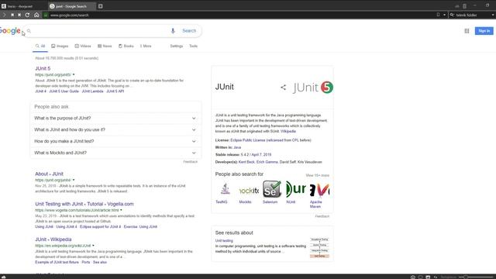Click Feedback below the JUnit knowledge panel
Viewport: 496px width, 279px height.
tap(322, 216)
